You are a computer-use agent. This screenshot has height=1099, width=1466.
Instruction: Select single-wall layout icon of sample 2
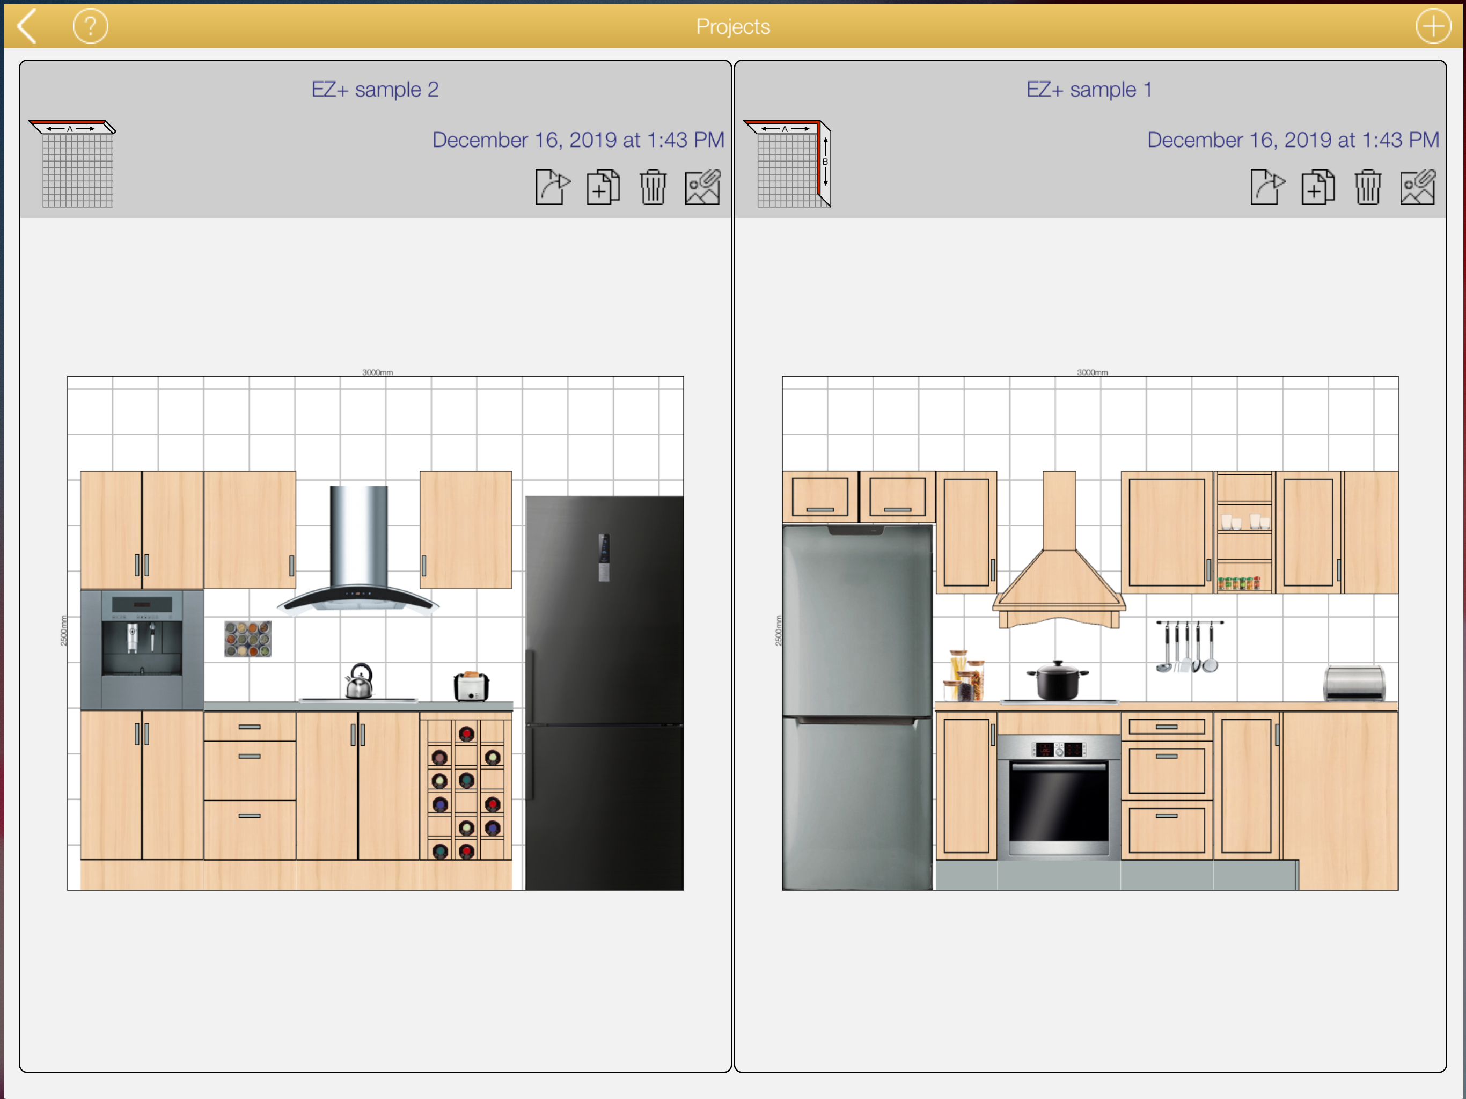click(72, 164)
